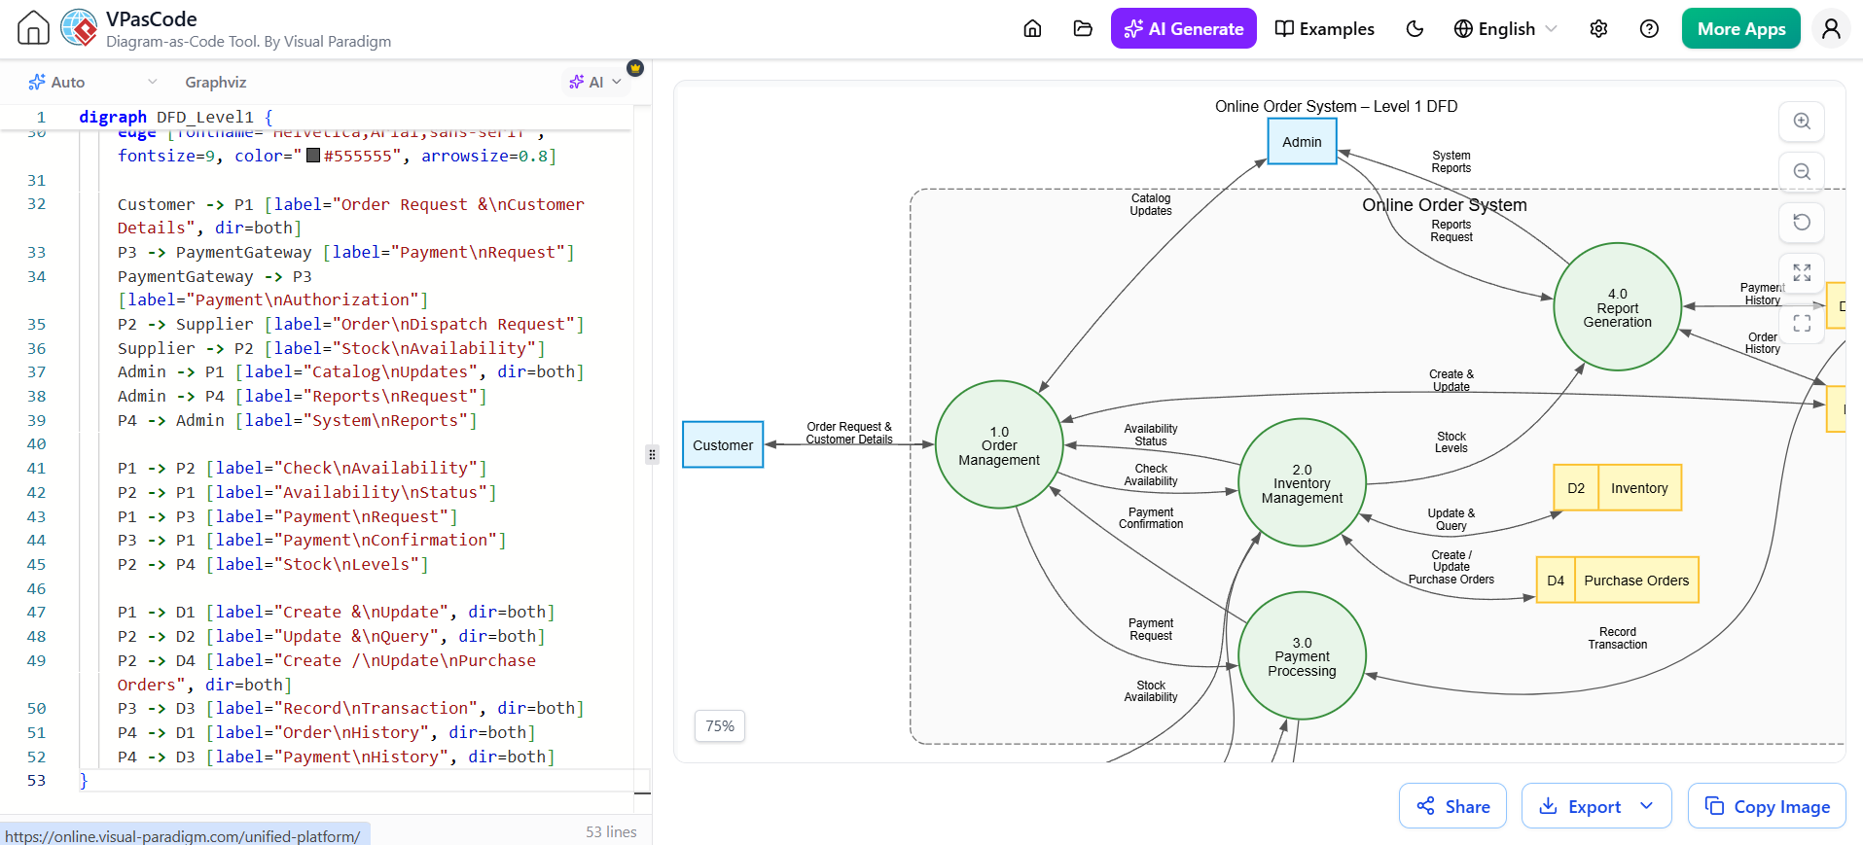
Task: Expand the Export options dropdown
Action: (1647, 806)
